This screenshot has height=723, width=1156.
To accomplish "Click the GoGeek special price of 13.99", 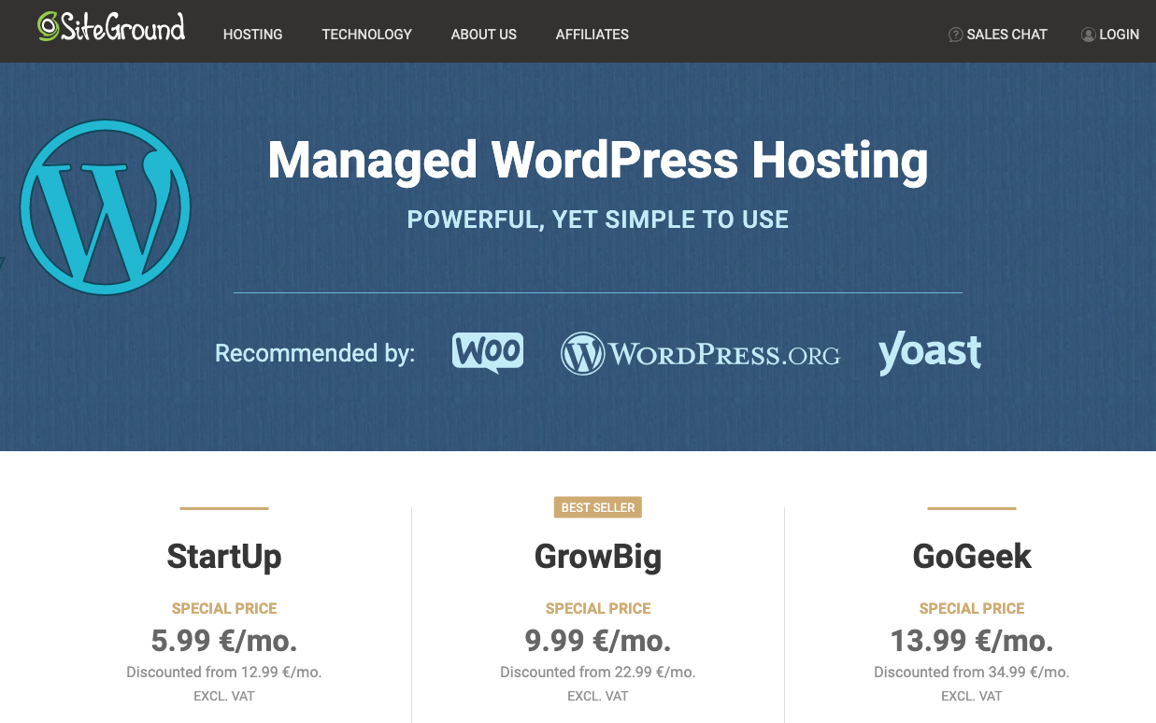I will coord(971,641).
